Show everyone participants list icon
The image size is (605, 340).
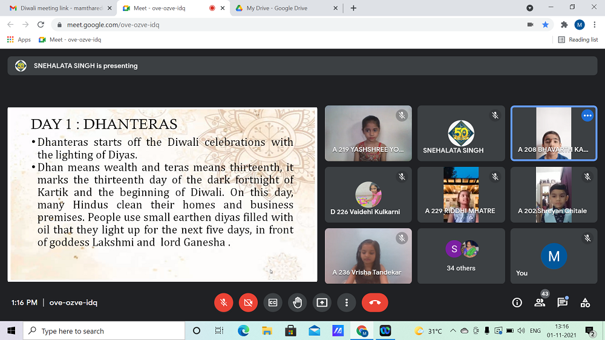pos(540,302)
